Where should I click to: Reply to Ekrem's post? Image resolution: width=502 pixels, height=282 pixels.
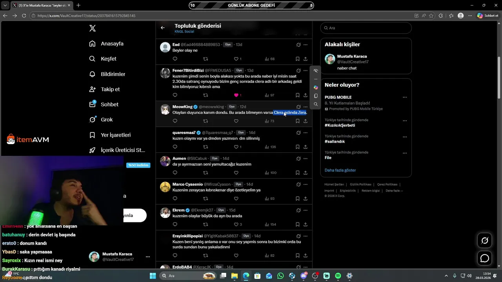pos(175,224)
